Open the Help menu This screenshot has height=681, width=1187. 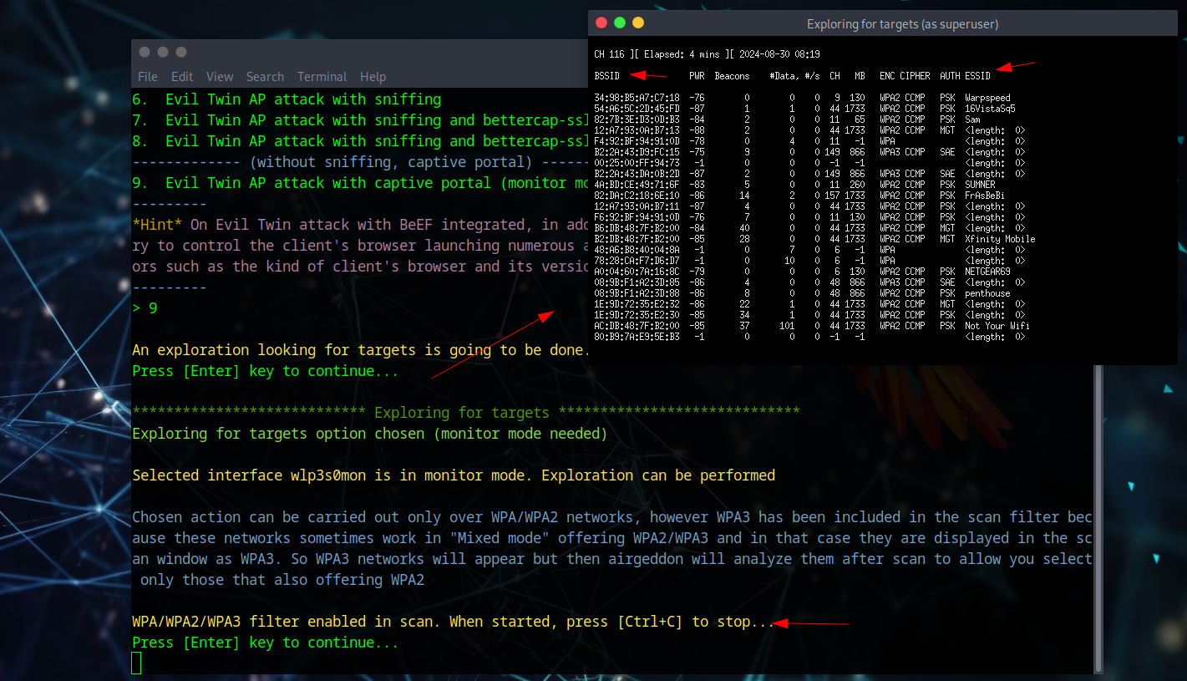pyautogui.click(x=373, y=76)
